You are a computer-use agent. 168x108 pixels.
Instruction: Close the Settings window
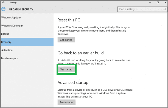(166, 2)
